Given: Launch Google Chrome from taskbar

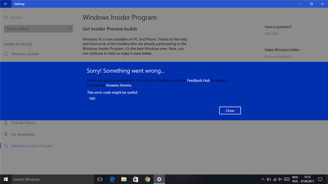Looking at the screenshot, I should [x=147, y=179].
